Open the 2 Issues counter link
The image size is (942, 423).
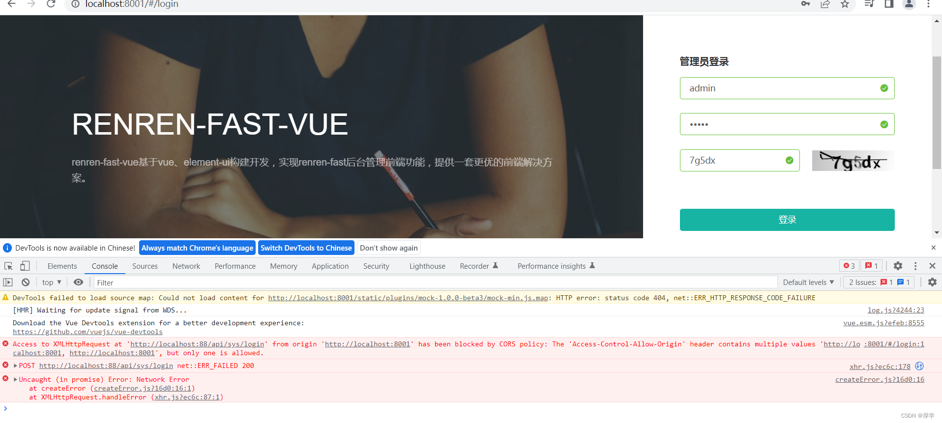tap(879, 282)
